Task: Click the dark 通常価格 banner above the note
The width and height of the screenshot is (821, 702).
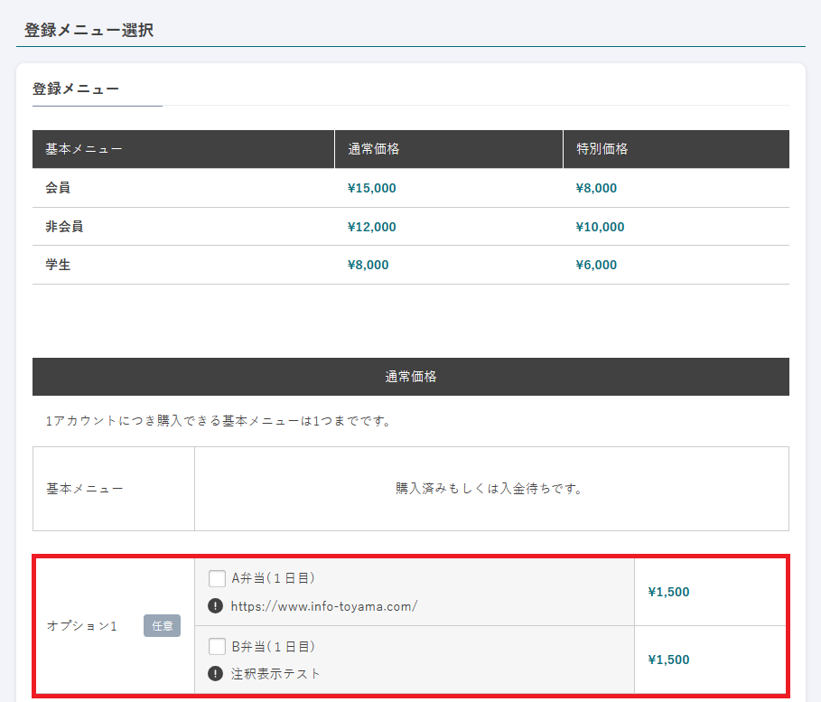Action: click(410, 377)
